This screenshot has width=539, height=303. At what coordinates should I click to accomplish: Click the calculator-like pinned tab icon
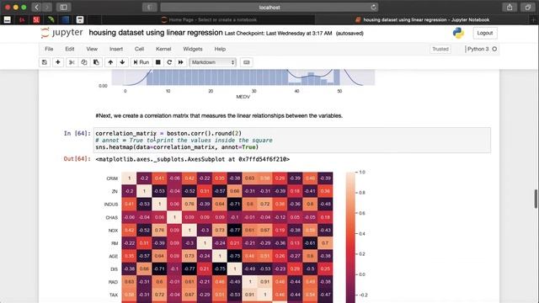[80, 19]
